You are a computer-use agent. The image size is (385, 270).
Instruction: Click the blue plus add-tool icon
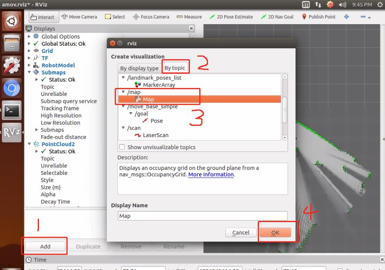click(x=346, y=17)
